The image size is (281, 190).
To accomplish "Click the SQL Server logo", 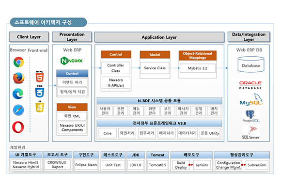I will click(250, 133).
